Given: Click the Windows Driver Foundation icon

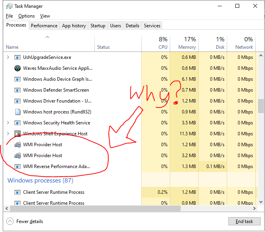Looking at the screenshot, I should (x=18, y=101).
